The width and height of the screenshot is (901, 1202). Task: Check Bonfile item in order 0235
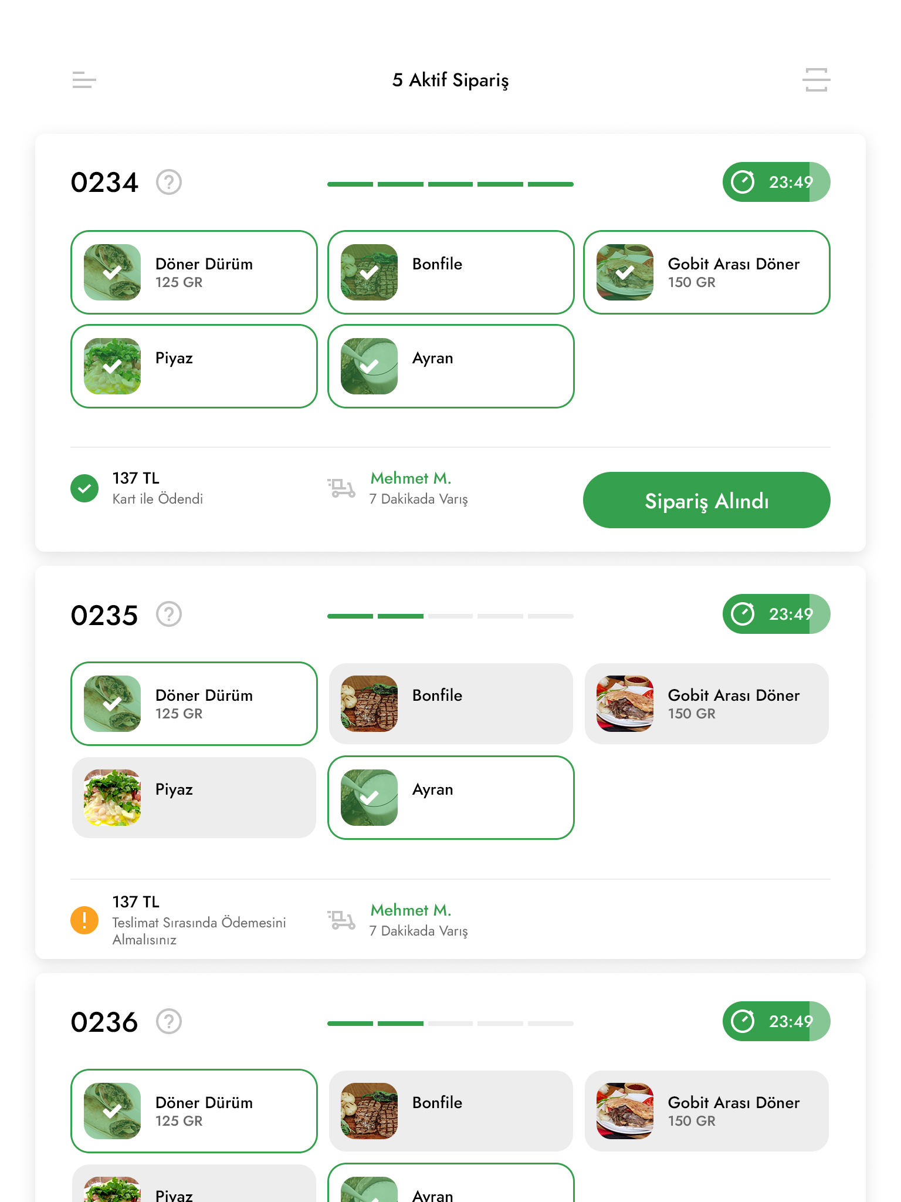coord(450,704)
